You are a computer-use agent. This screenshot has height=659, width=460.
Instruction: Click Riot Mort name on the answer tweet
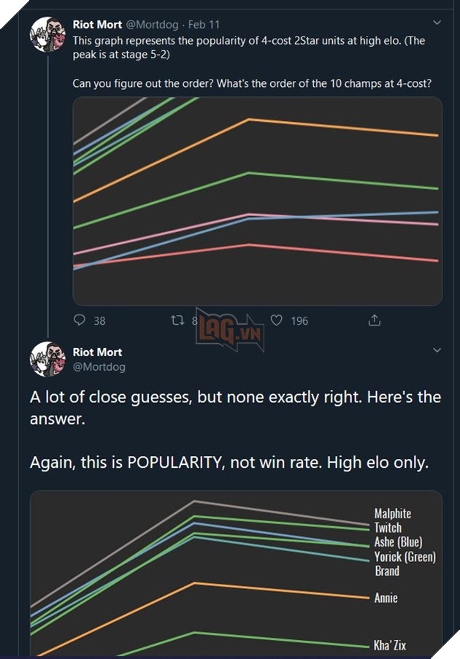[x=97, y=352]
